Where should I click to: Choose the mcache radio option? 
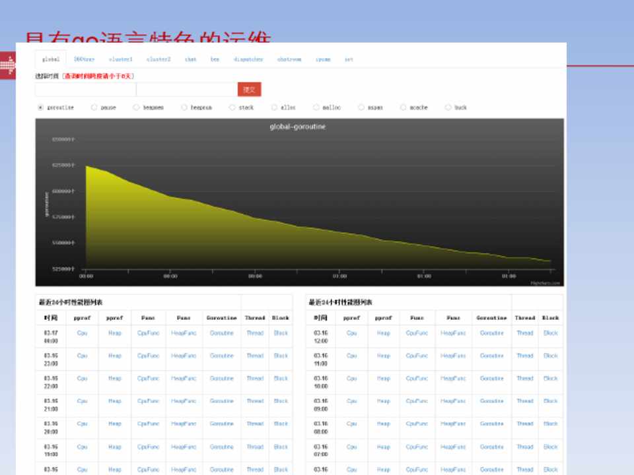404,108
